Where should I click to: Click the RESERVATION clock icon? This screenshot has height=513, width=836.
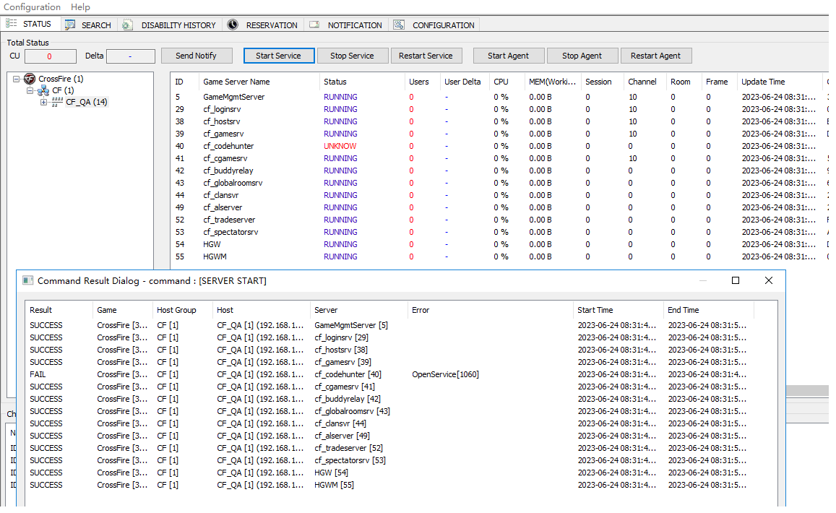click(233, 25)
